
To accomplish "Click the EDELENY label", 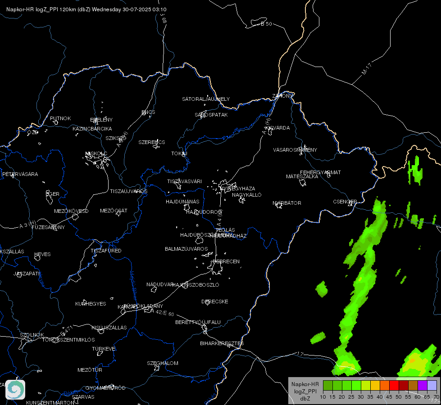I will click(101, 120).
